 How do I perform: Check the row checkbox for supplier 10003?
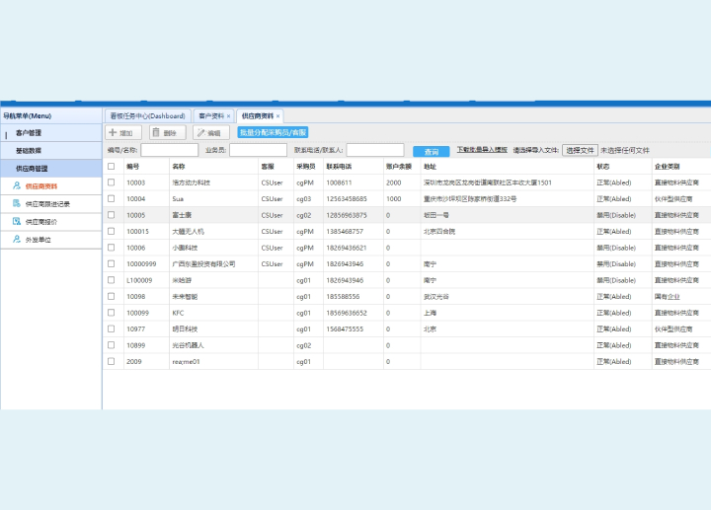(x=111, y=182)
